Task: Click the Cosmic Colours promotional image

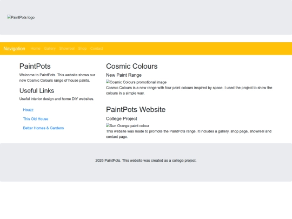Action: coord(136,82)
